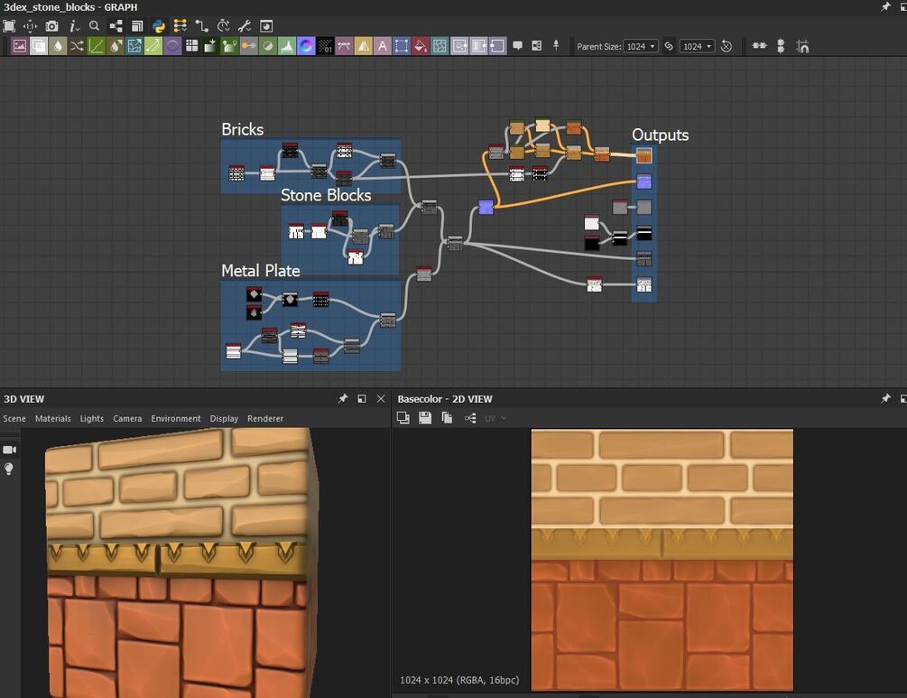The height and width of the screenshot is (698, 907).
Task: Add a pin to the graph
Action: click(x=556, y=46)
